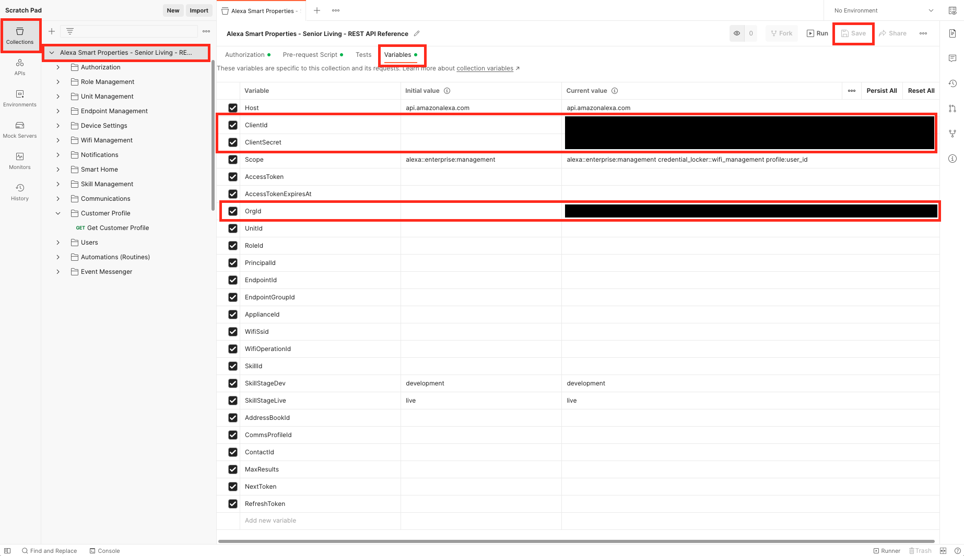Open a new tab with the plus icon
964x556 pixels.
point(317,10)
